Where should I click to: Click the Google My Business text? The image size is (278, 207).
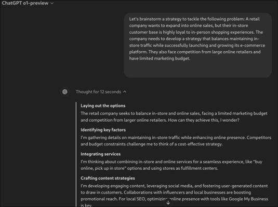point(248,199)
